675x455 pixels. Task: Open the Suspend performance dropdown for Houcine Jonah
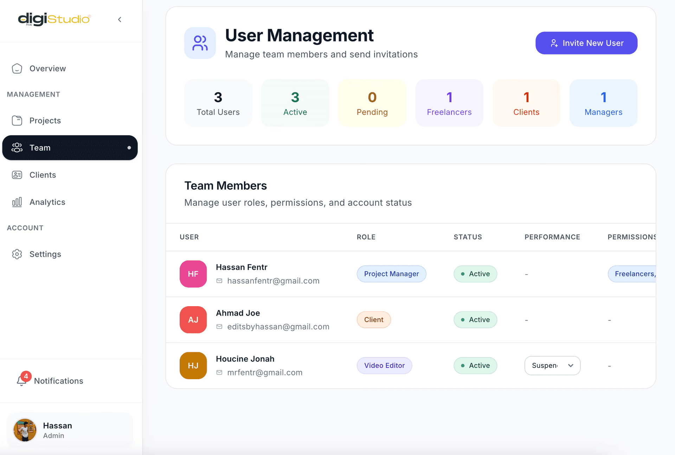click(552, 365)
